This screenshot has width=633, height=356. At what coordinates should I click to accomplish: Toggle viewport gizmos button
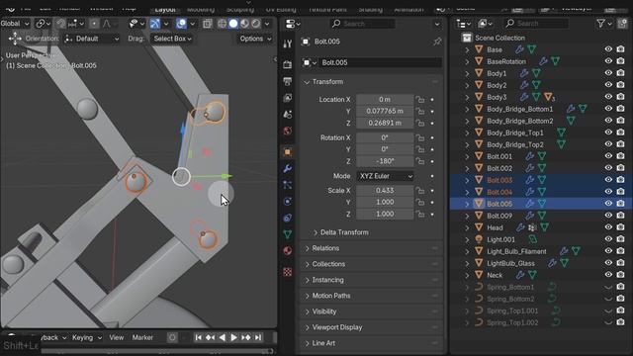(155, 24)
